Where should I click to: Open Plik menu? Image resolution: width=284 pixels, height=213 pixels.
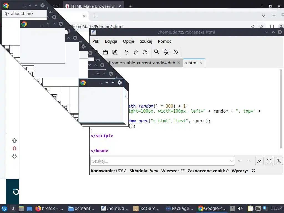[96, 41]
